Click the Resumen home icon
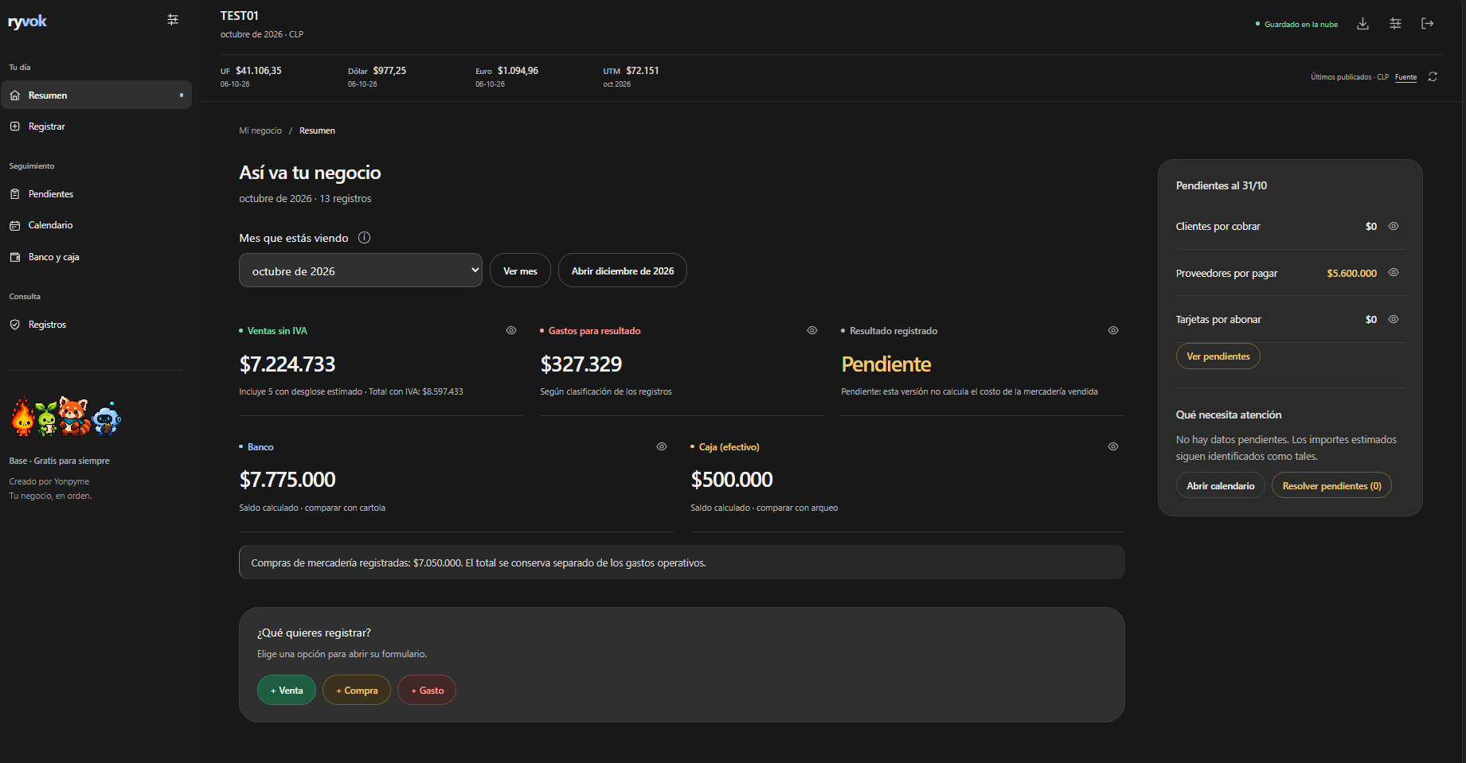The height and width of the screenshot is (763, 1466). pyautogui.click(x=15, y=95)
